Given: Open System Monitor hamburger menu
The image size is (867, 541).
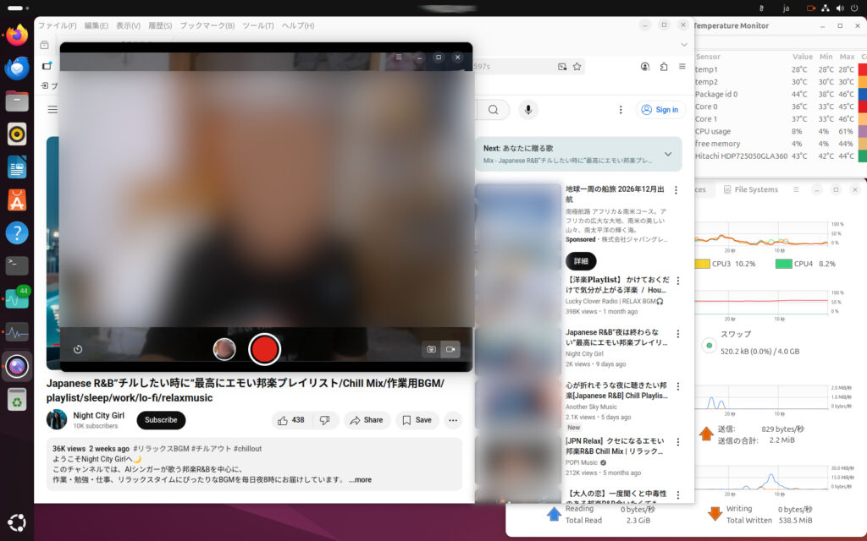Looking at the screenshot, I should [796, 189].
